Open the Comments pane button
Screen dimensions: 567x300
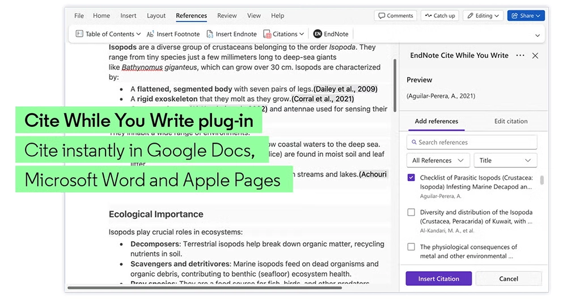(x=396, y=15)
